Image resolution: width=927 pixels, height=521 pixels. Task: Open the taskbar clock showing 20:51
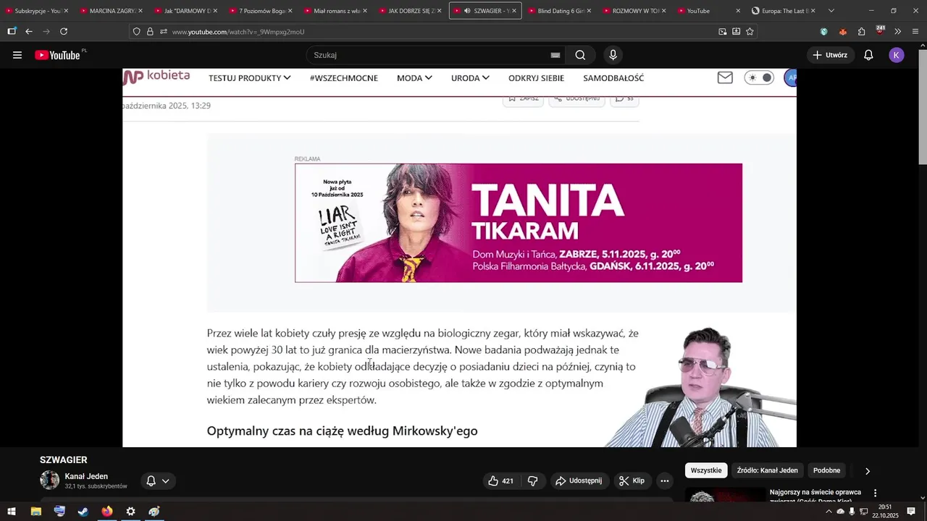pos(885,512)
